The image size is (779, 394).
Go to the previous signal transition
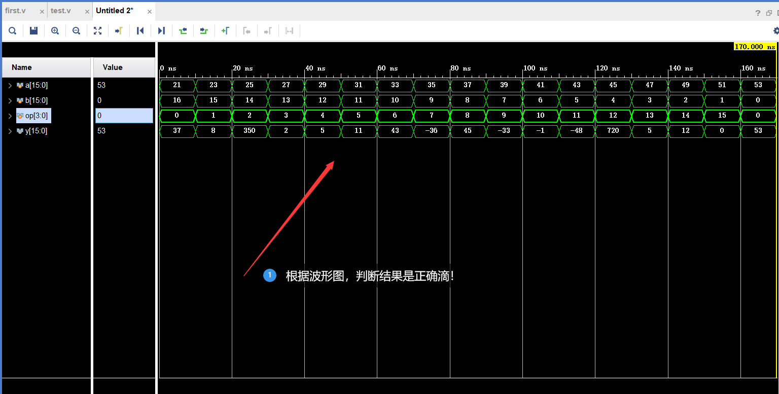pyautogui.click(x=183, y=31)
